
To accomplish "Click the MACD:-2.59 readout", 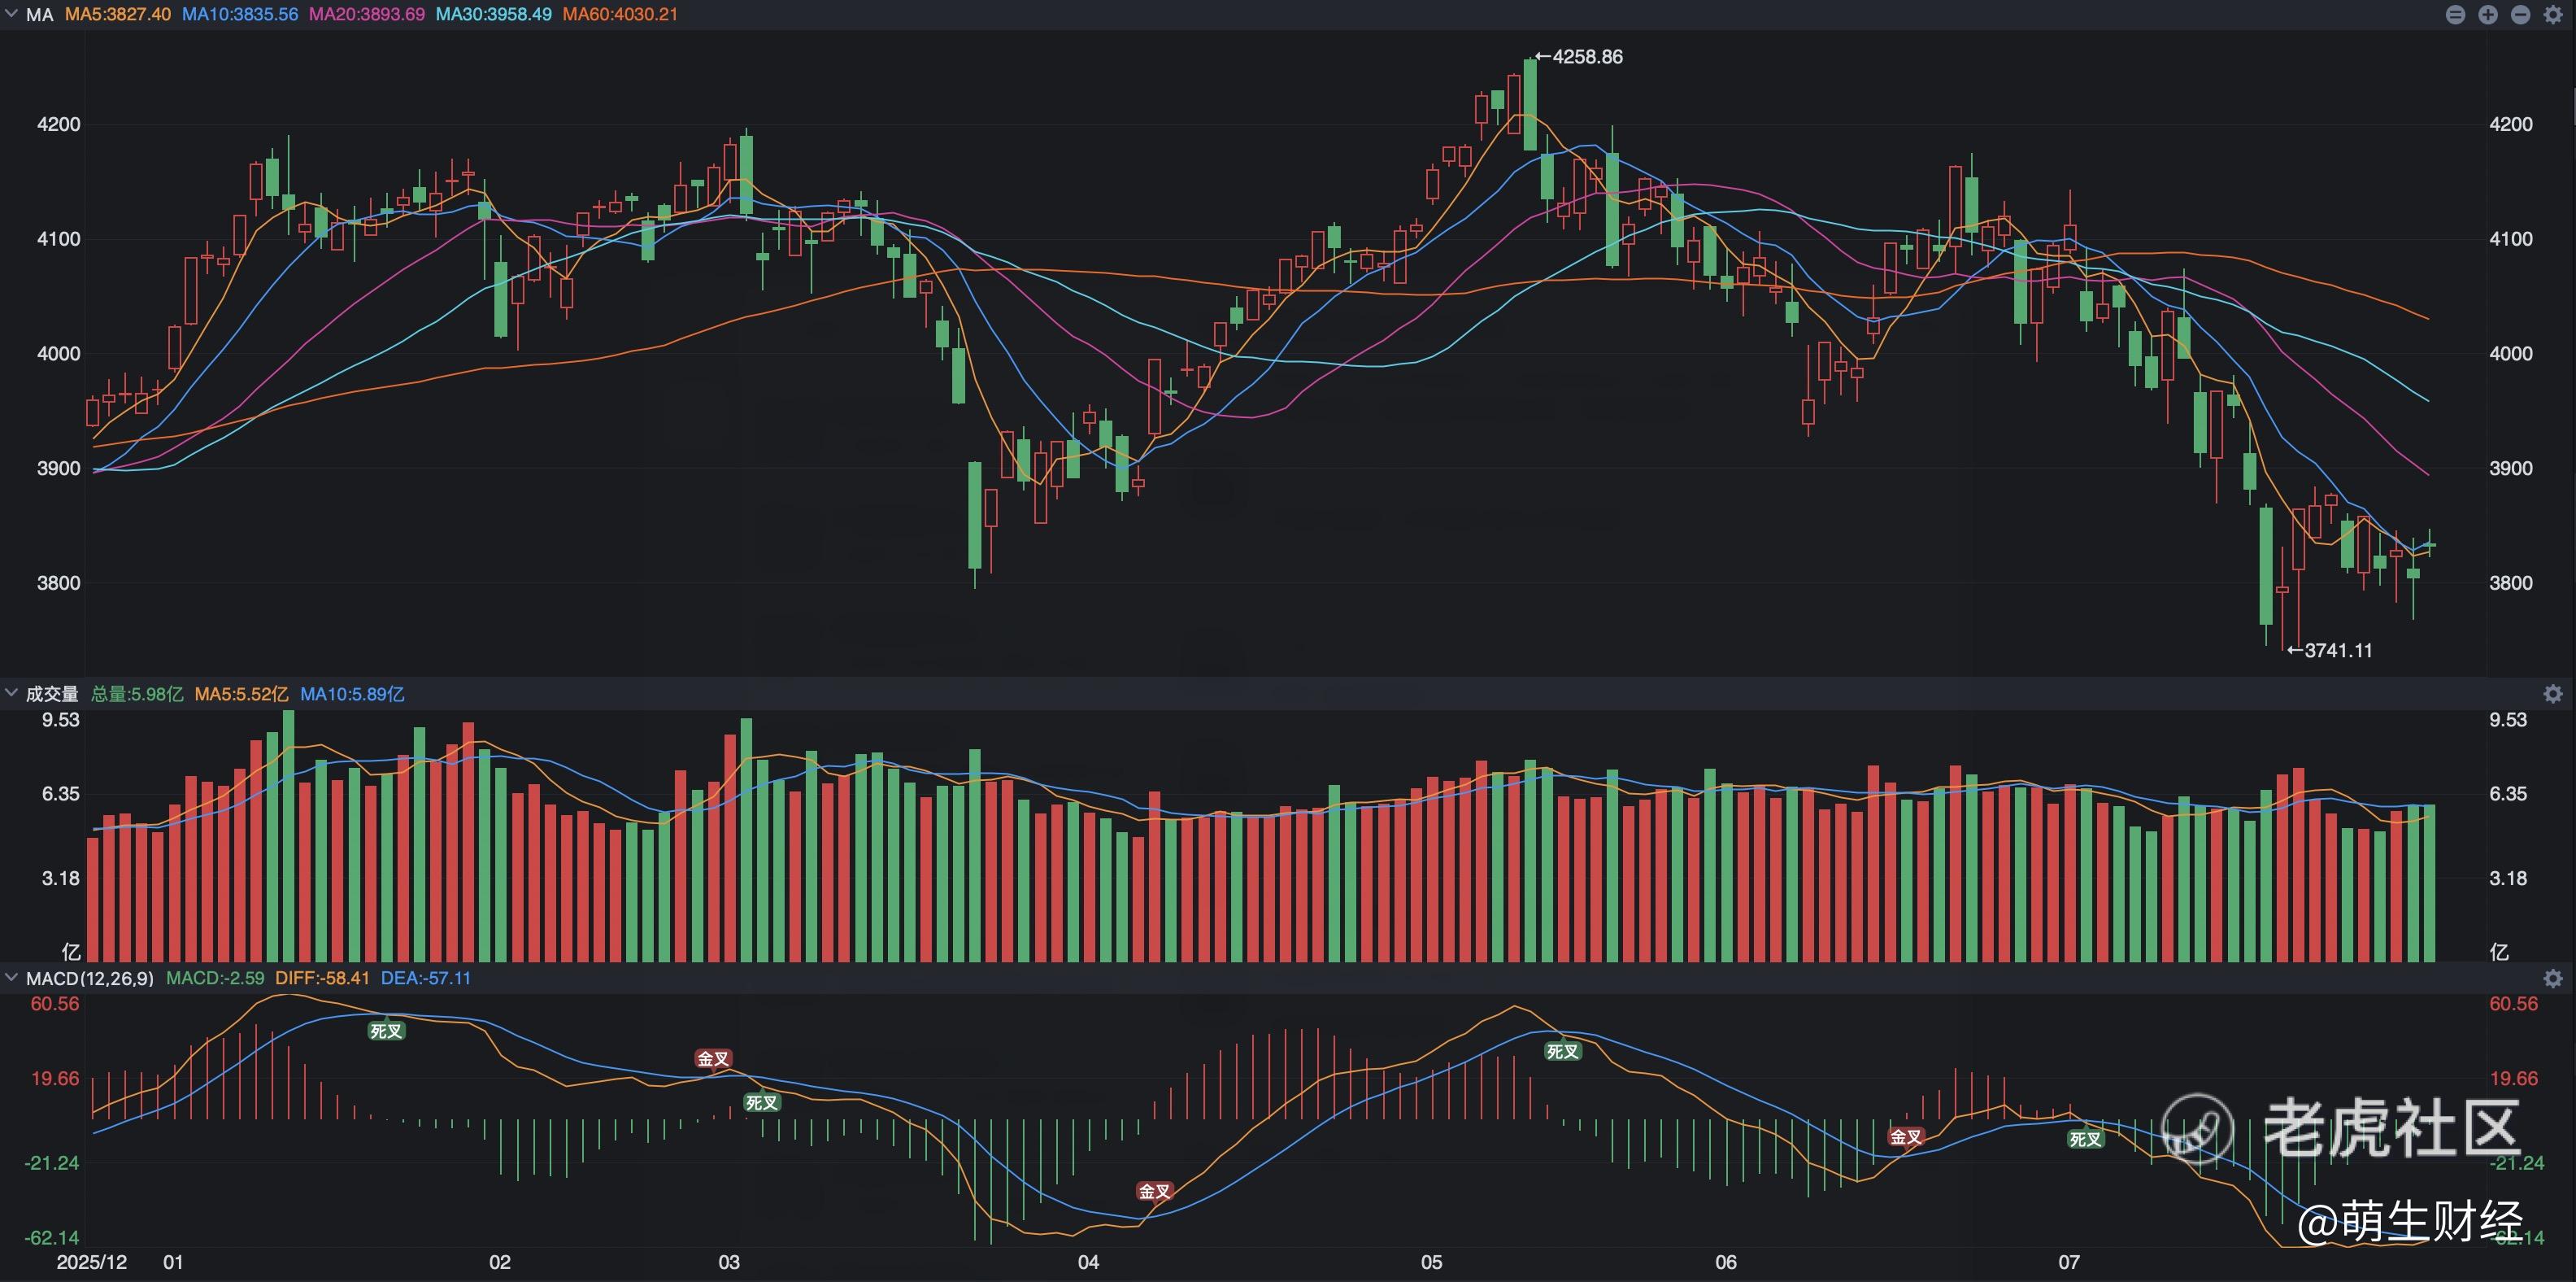I will (x=215, y=978).
